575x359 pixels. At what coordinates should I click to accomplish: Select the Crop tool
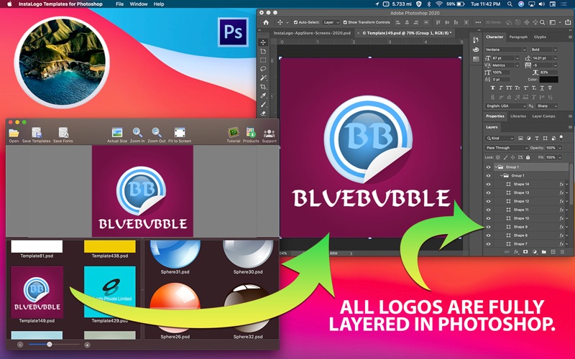pos(263,87)
